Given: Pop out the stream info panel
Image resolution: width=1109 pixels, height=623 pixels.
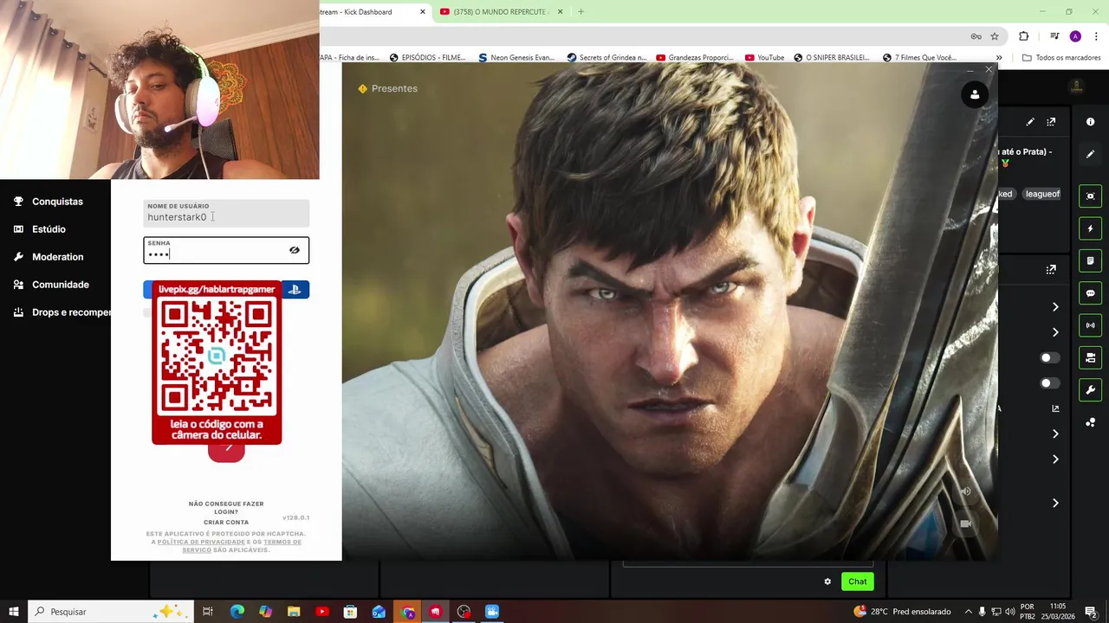Looking at the screenshot, I should (1051, 122).
